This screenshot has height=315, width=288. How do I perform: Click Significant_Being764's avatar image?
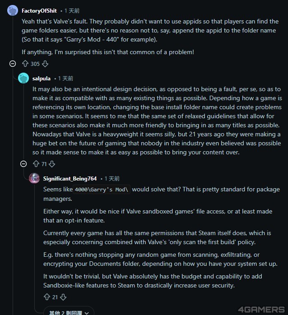tap(34, 178)
